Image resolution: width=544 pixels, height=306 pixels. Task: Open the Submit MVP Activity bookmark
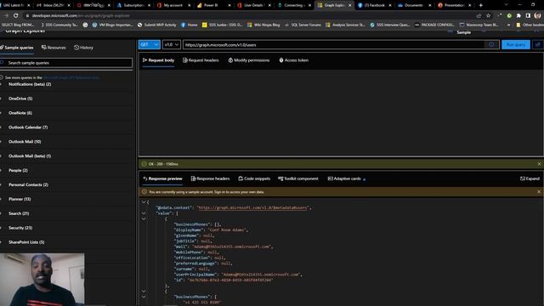[156, 25]
